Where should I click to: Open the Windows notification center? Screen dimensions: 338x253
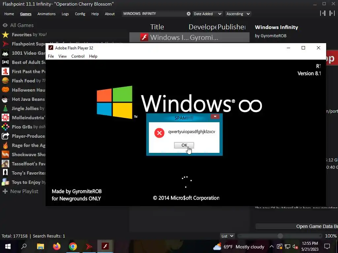coord(327,246)
